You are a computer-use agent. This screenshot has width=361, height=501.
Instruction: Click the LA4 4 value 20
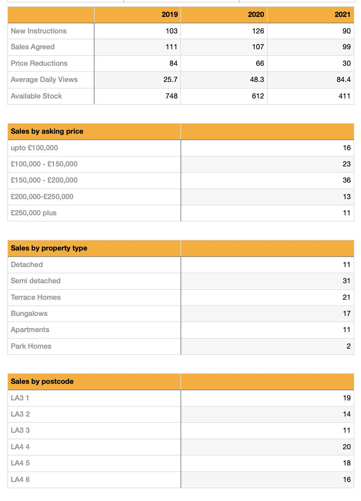[346, 447]
